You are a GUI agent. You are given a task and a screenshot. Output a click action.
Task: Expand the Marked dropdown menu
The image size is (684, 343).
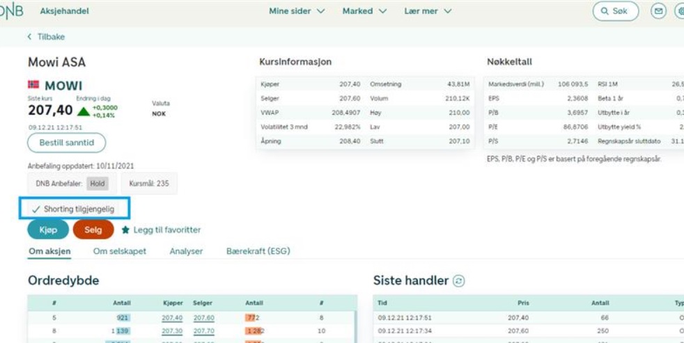(364, 11)
